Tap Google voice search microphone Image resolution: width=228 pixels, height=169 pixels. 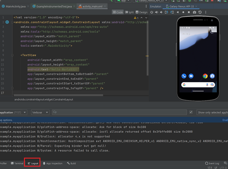click(207, 85)
